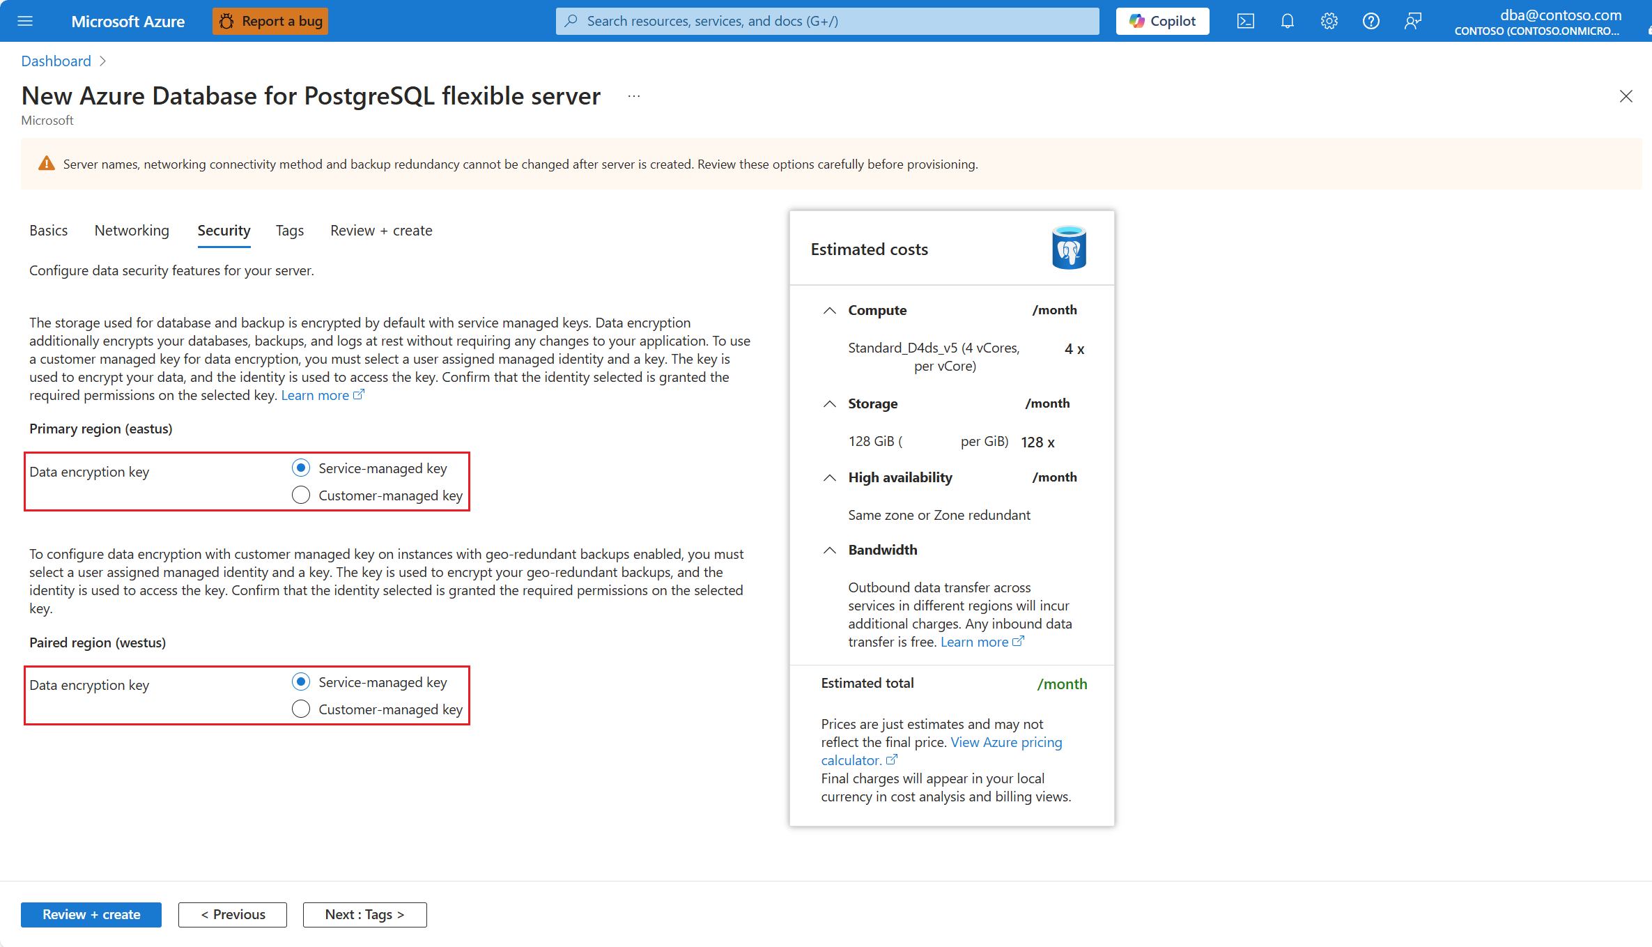1652x947 pixels.
Task: Select Customer-managed key for primary region
Action: (x=301, y=495)
